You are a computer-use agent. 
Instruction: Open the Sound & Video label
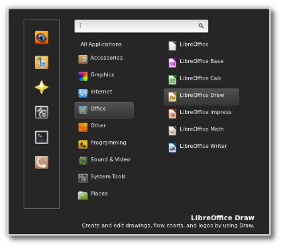(x=110, y=159)
